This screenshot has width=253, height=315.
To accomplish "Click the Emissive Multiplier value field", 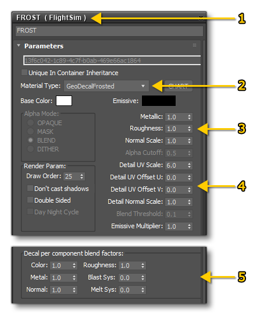I will point(176,226).
